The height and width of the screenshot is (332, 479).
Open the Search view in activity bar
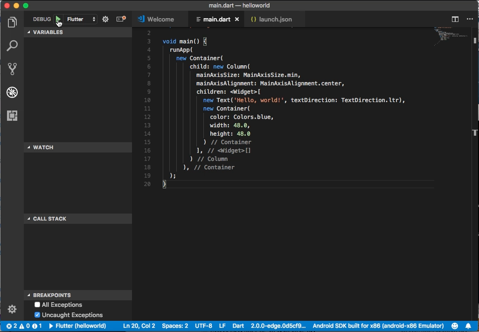(x=12, y=46)
